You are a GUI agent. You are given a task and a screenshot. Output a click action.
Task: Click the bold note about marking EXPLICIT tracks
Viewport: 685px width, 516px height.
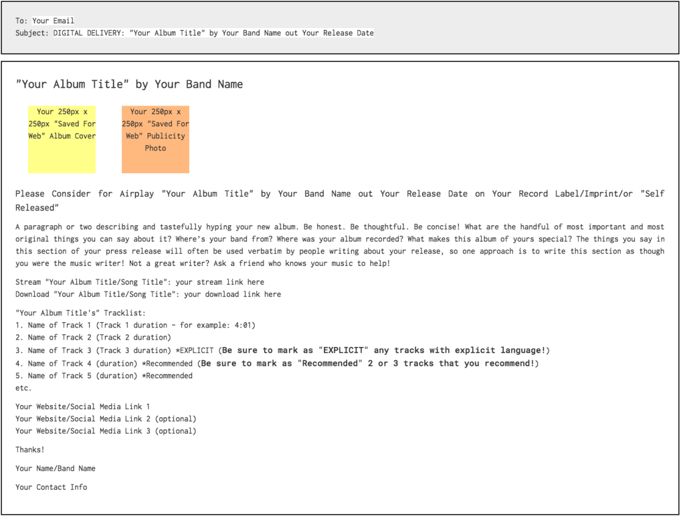tap(384, 350)
